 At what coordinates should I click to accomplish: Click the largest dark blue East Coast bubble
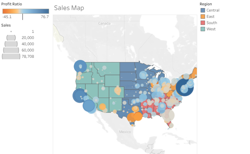tap(185, 87)
